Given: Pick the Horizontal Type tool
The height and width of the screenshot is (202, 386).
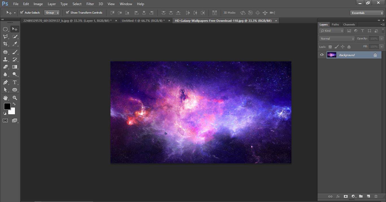Looking at the screenshot, I should (x=15, y=82).
